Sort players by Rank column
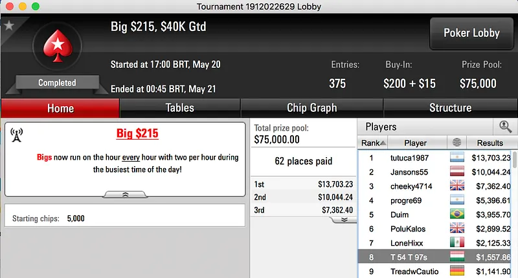 [374, 143]
